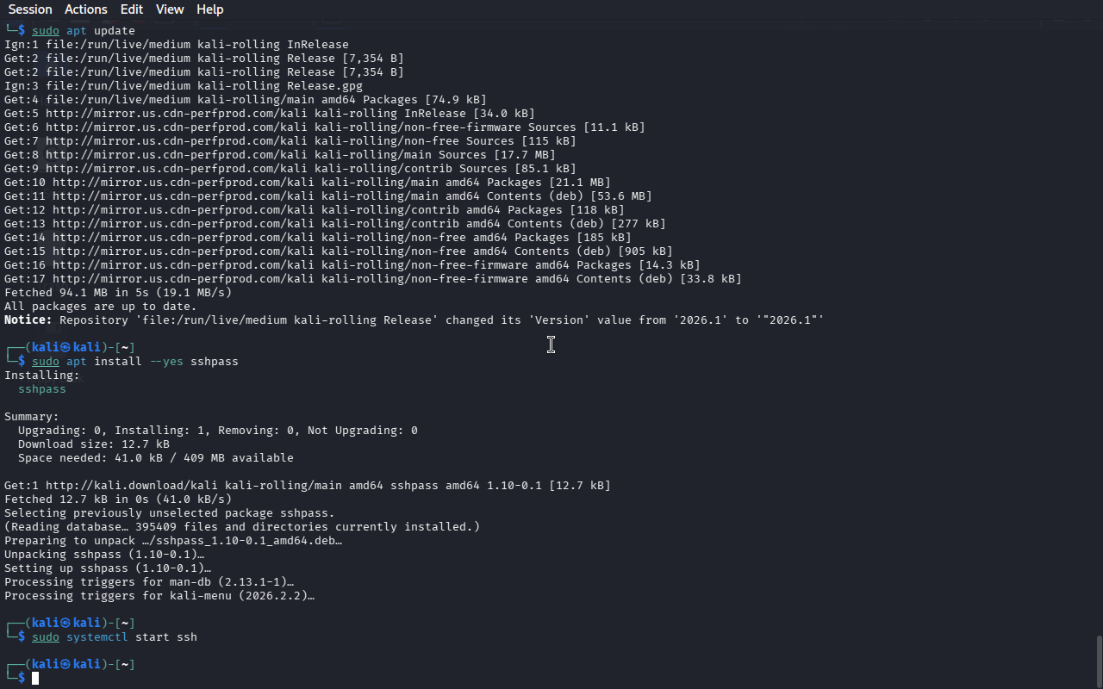Open the Session menu
Image resolution: width=1103 pixels, height=689 pixels.
point(30,9)
